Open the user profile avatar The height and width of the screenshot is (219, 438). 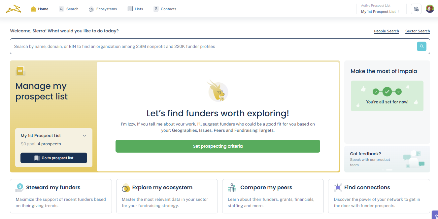(x=430, y=9)
